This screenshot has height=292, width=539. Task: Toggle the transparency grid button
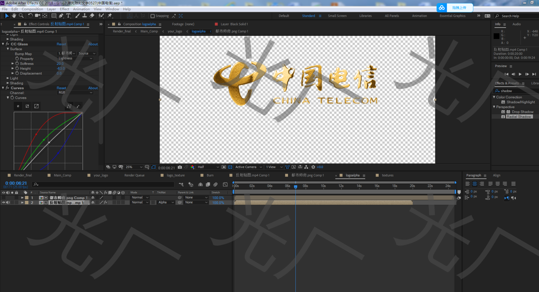(230, 167)
